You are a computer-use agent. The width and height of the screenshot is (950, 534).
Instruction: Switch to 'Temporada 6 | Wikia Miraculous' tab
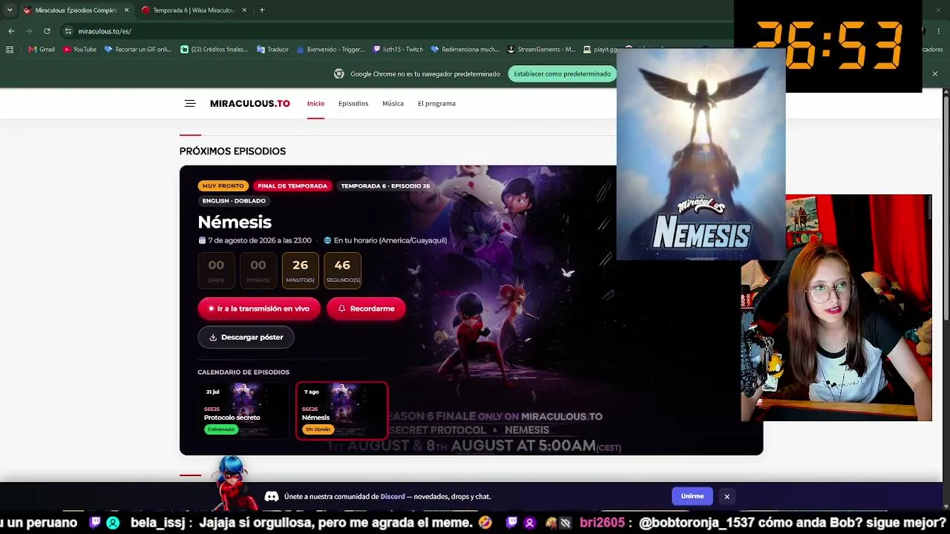pos(194,10)
